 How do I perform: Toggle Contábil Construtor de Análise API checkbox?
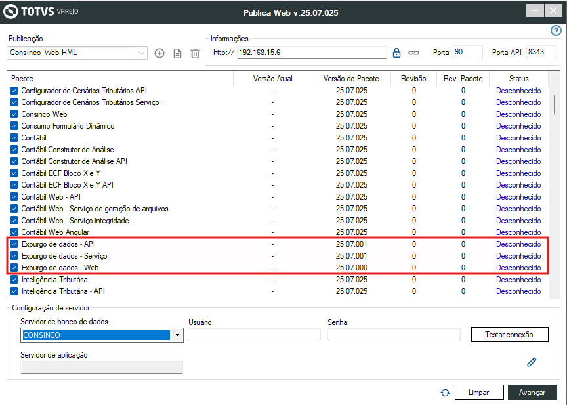14,161
